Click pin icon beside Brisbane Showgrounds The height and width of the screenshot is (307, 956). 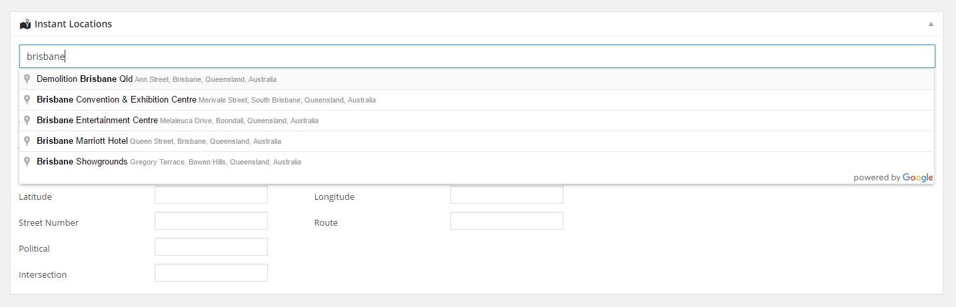(27, 162)
